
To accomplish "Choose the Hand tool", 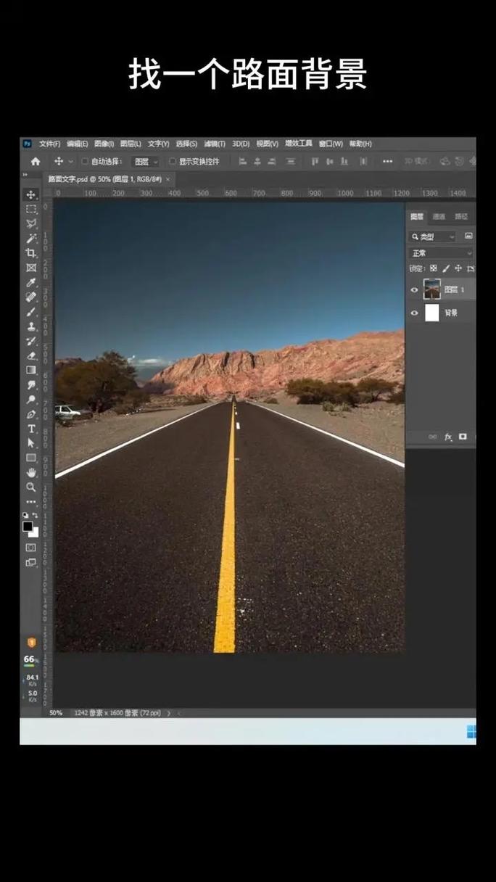I will point(31,472).
